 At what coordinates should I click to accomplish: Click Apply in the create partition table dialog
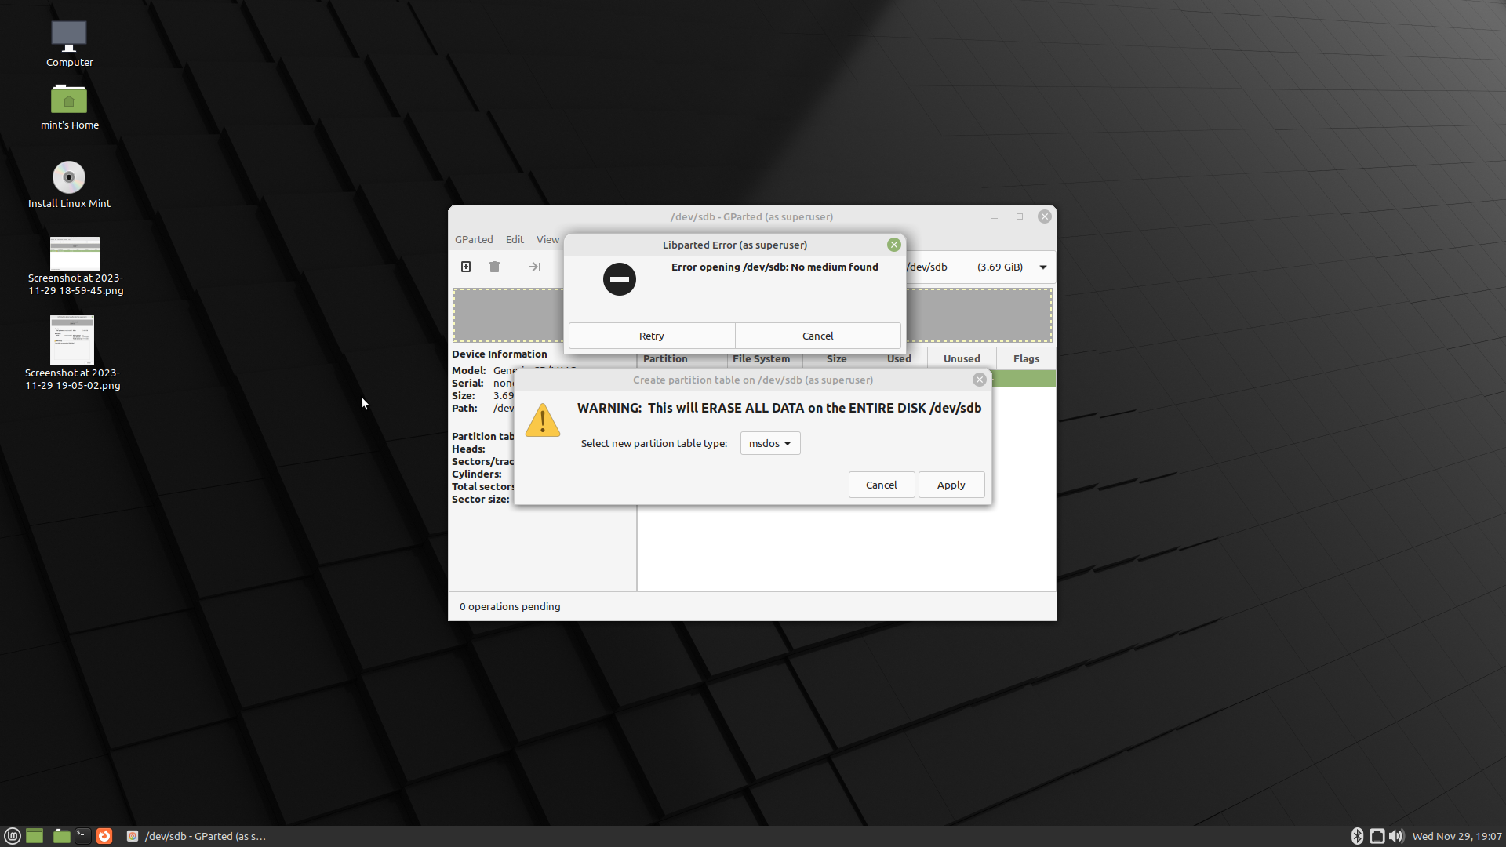tap(951, 485)
